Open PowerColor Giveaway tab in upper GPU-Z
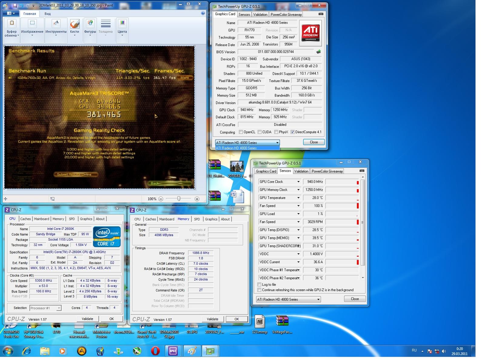This screenshot has height=364, width=485. pyautogui.click(x=286, y=15)
